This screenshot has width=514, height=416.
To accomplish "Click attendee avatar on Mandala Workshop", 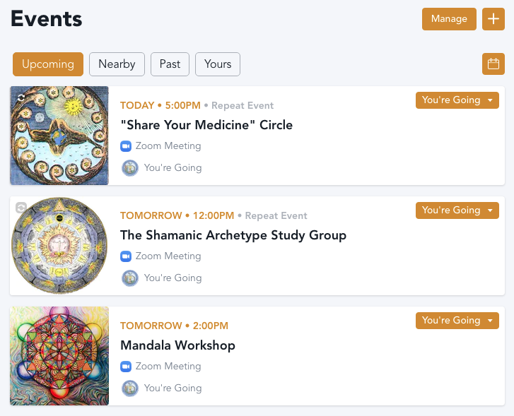I will click(130, 388).
